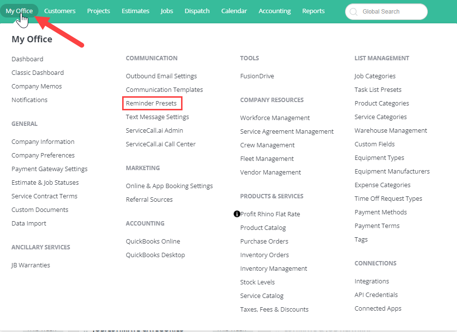Screen dimensions: 457x332
Task: Open Outbound Email Settings
Action: click(x=161, y=76)
